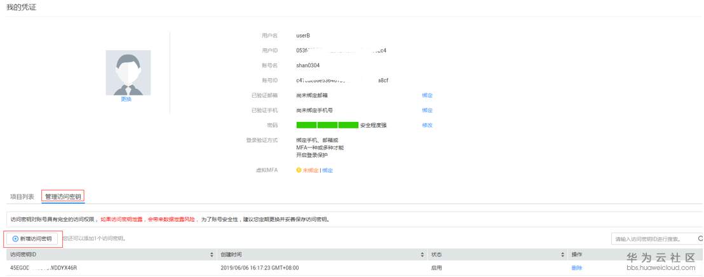Click the account ID value ending a8cf
Image resolution: width=704 pixels, height=277 pixels.
(x=342, y=80)
